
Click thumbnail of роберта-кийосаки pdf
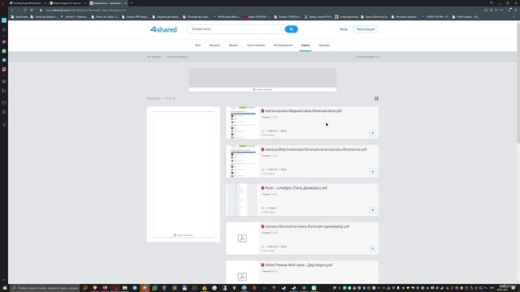click(x=242, y=161)
